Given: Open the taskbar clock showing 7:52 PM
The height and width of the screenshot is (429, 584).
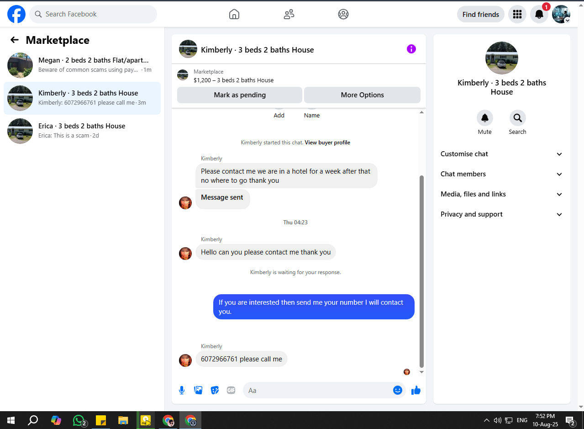Looking at the screenshot, I should (x=545, y=420).
